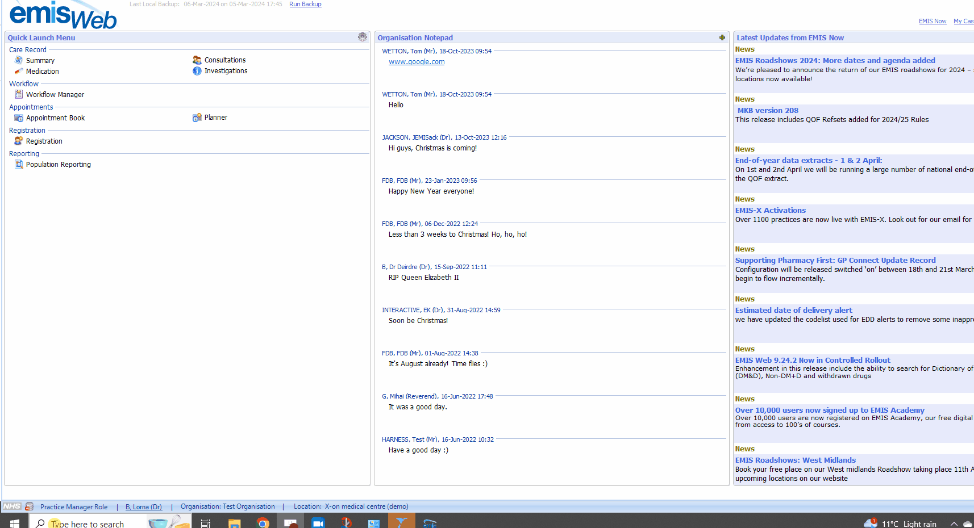The height and width of the screenshot is (528, 974).
Task: Open EMIS Web 9.24.2 Controlled Rollout headline
Action: [x=813, y=360]
